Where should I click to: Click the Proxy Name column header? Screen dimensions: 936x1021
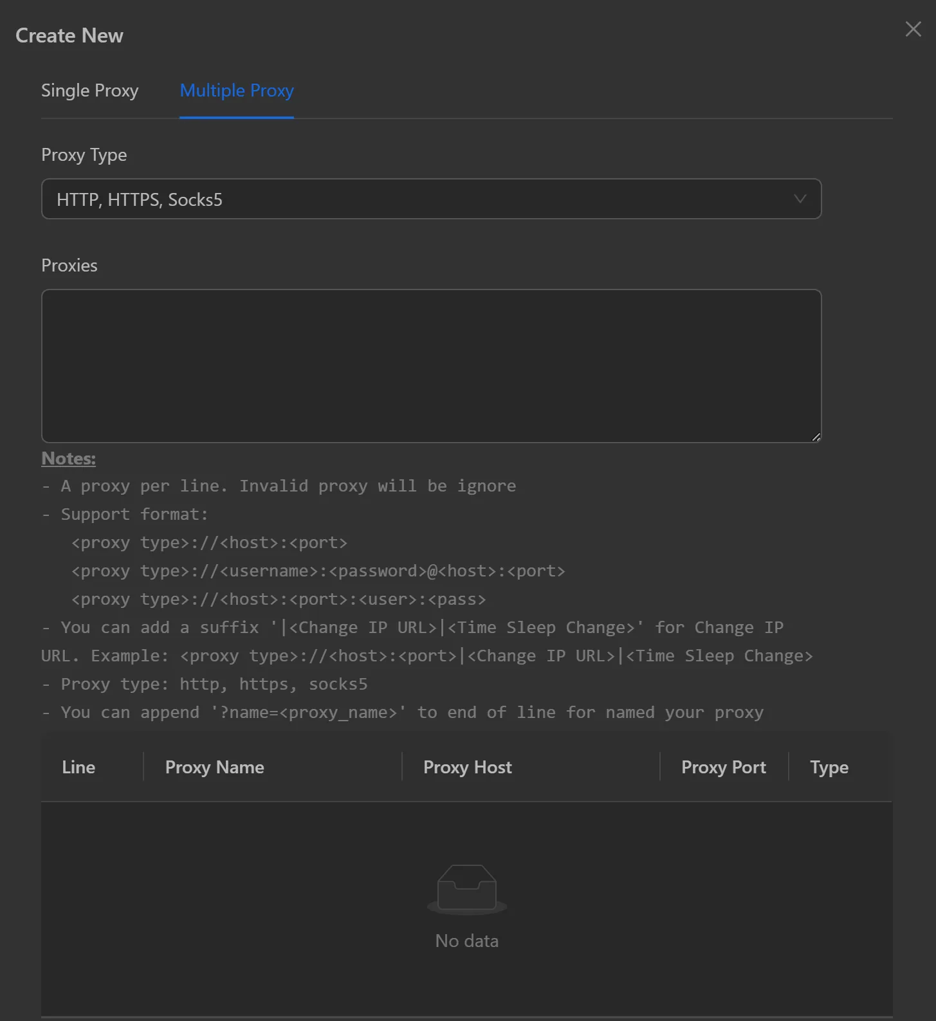tap(214, 767)
